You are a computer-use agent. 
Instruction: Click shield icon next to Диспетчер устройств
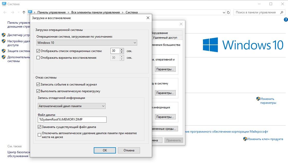point(4,35)
